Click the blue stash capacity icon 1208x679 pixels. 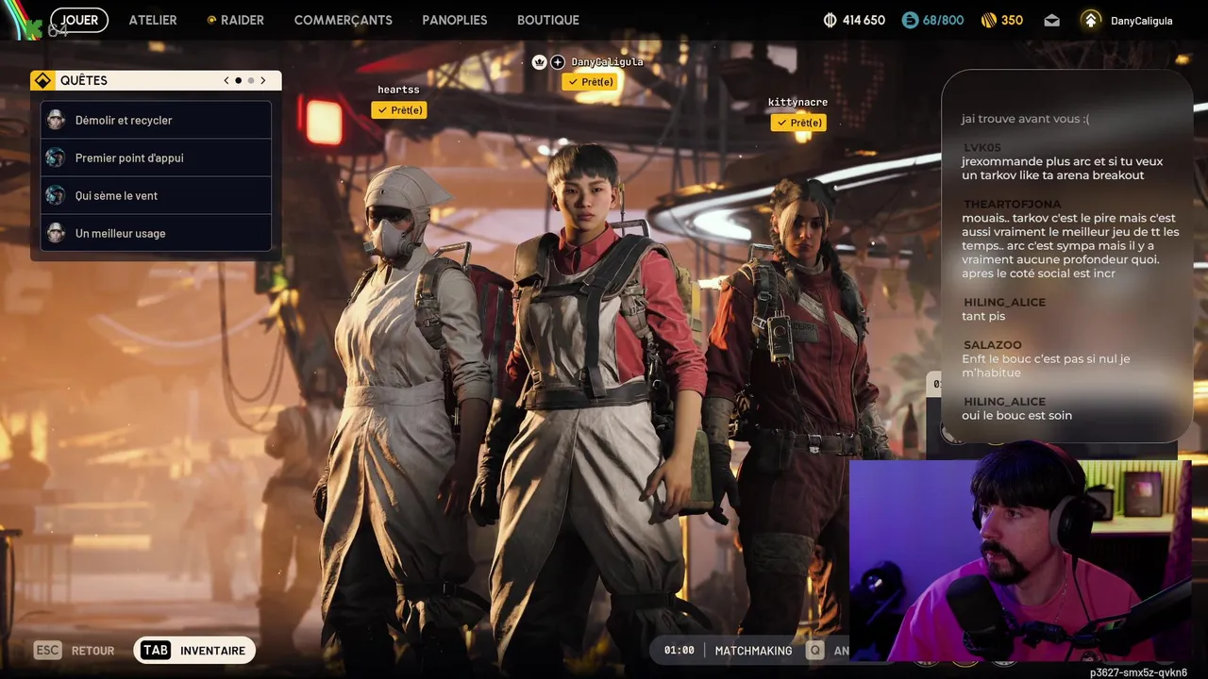[x=910, y=20]
